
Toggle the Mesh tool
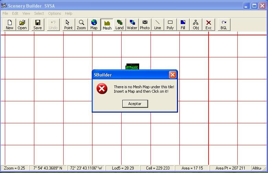click(107, 25)
